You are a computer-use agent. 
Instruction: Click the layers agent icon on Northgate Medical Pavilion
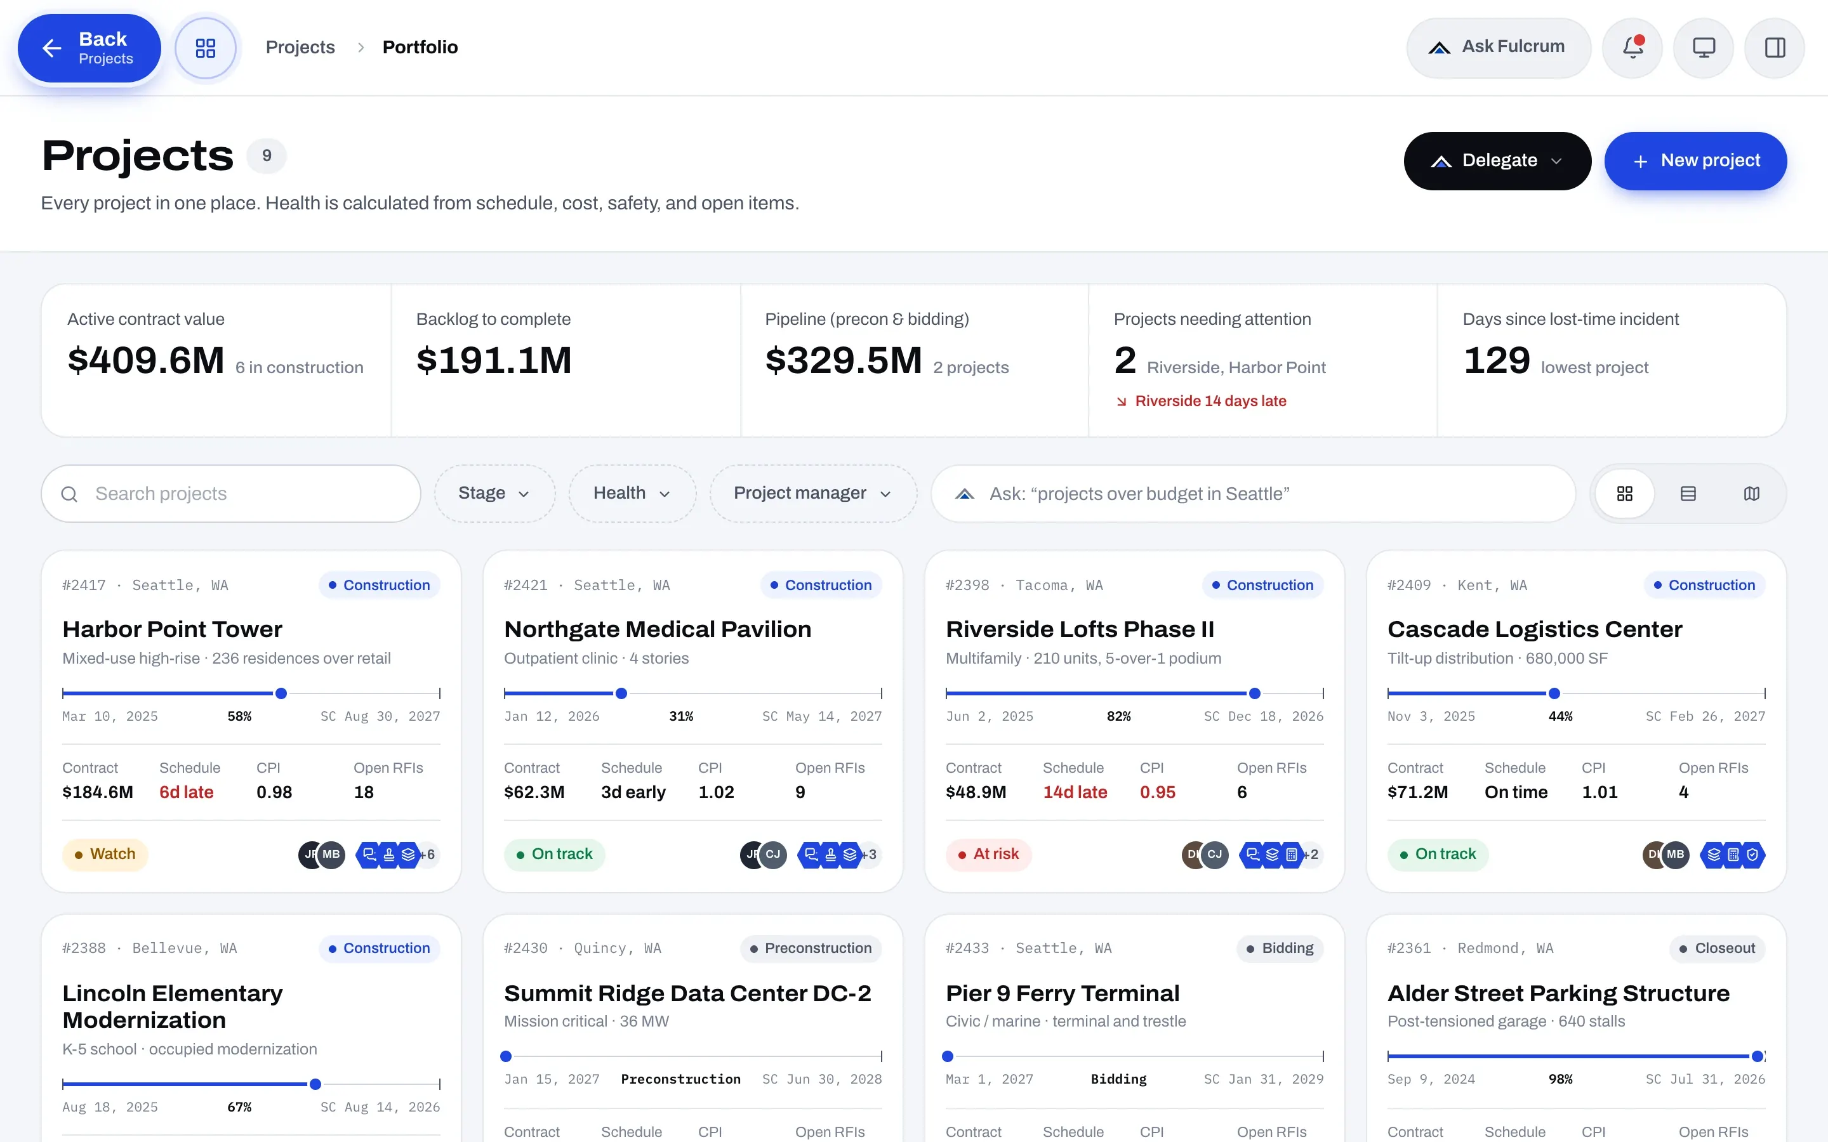point(850,854)
